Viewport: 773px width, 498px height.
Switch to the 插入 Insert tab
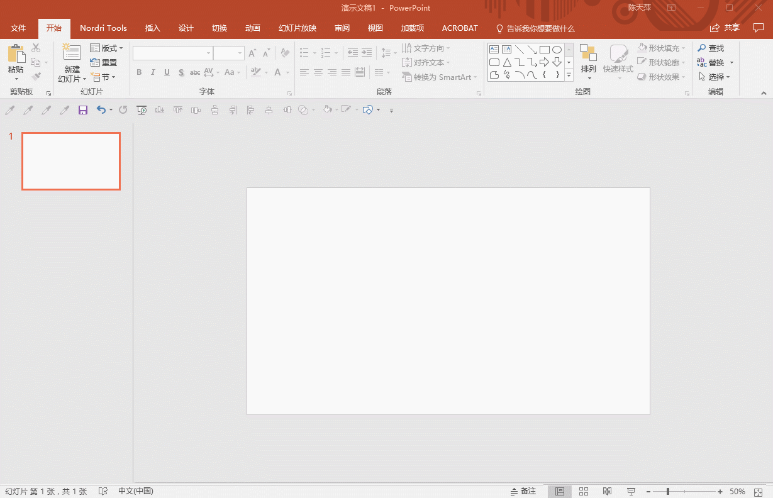click(x=153, y=28)
